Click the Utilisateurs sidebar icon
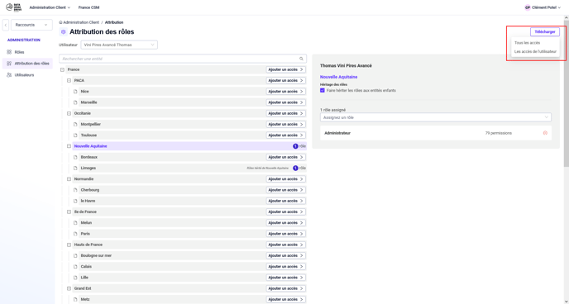569x304 pixels. (9, 75)
